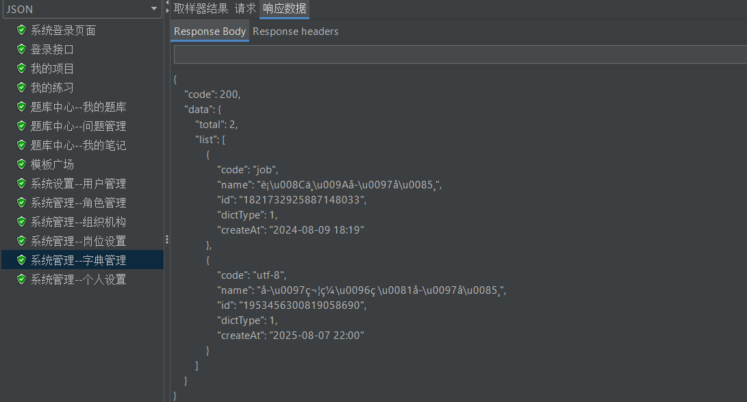Click the search field above the response body
Screen dimensions: 747x402
tap(460, 55)
